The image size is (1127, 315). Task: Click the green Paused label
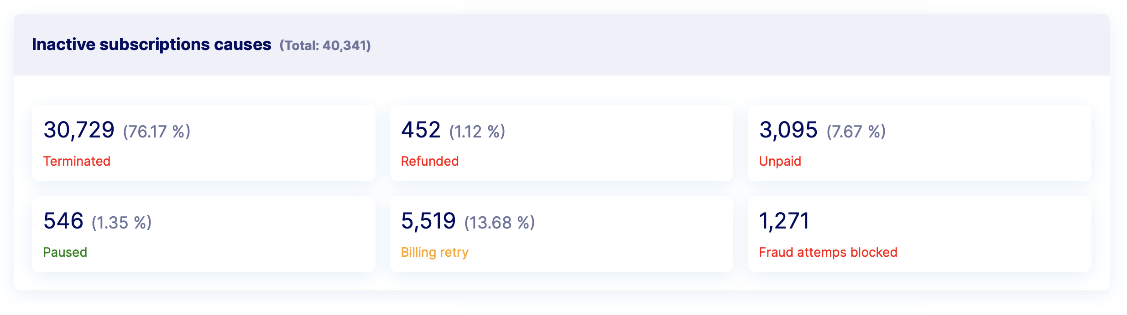[65, 252]
